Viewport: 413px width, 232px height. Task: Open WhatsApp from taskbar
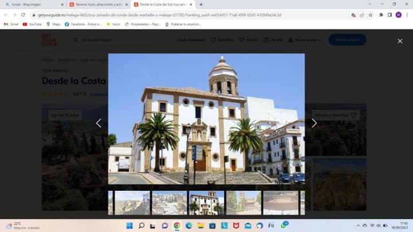284,225
